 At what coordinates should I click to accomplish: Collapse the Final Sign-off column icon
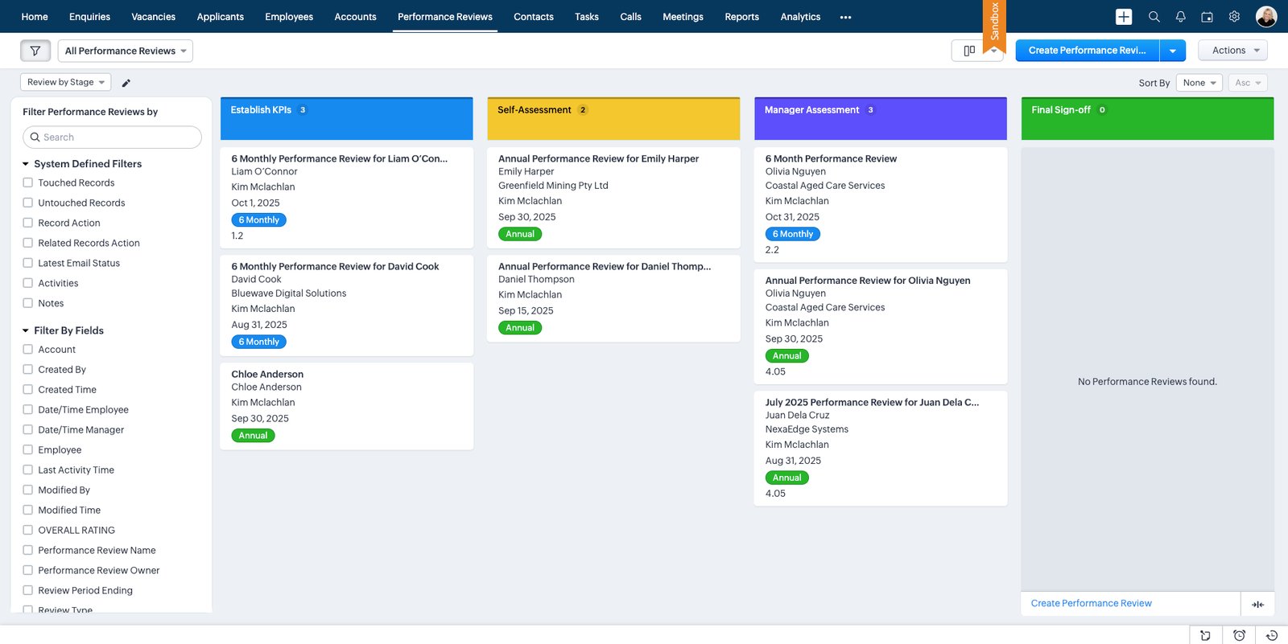(x=1257, y=604)
